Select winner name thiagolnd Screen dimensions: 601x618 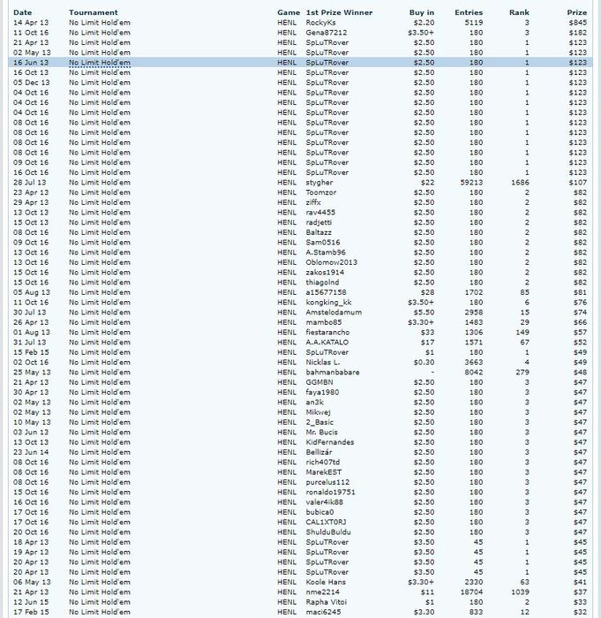point(322,283)
